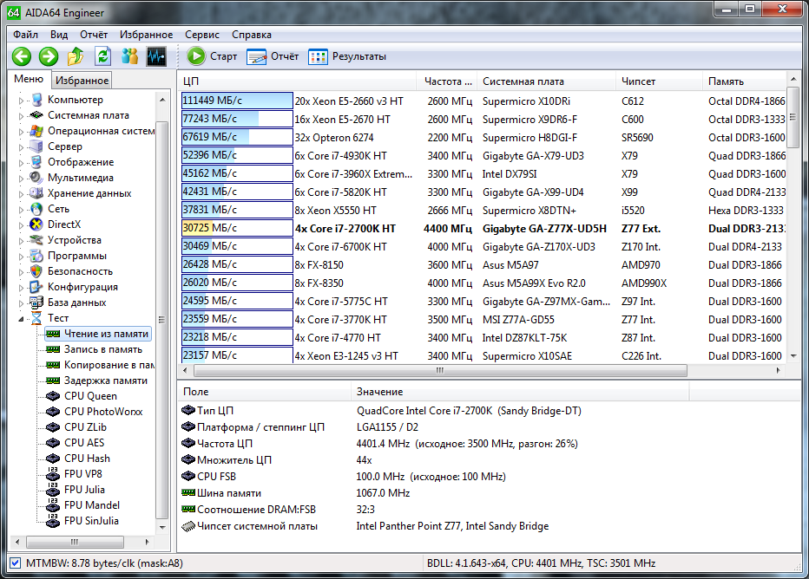Viewport: 809px width, 579px height.
Task: Click the DirectX icon in tree
Action: [36, 224]
